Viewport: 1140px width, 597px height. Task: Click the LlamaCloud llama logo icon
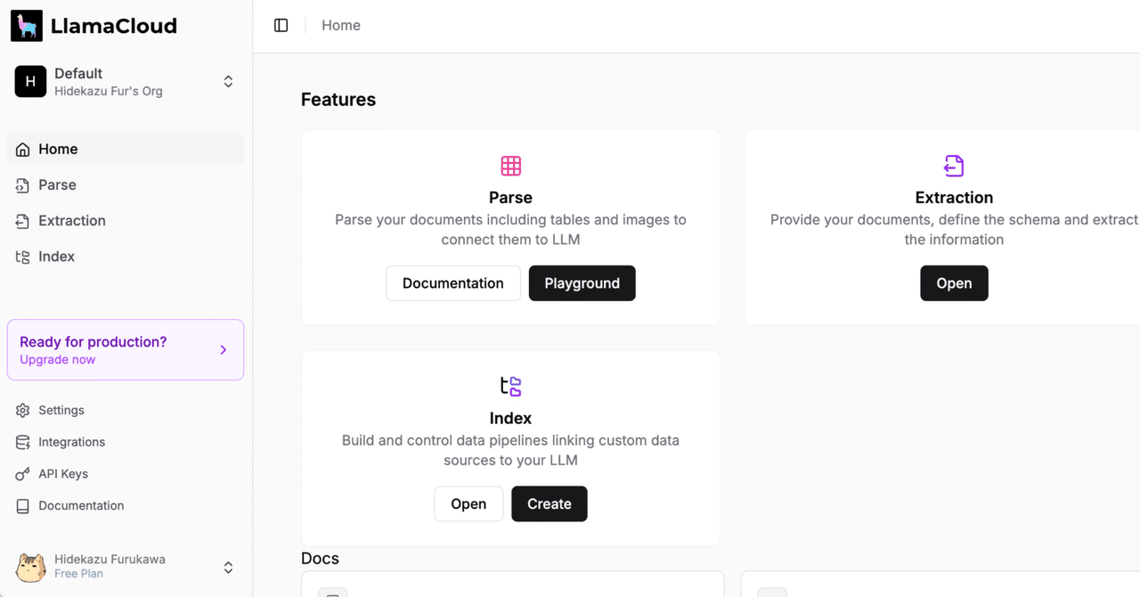coord(27,26)
